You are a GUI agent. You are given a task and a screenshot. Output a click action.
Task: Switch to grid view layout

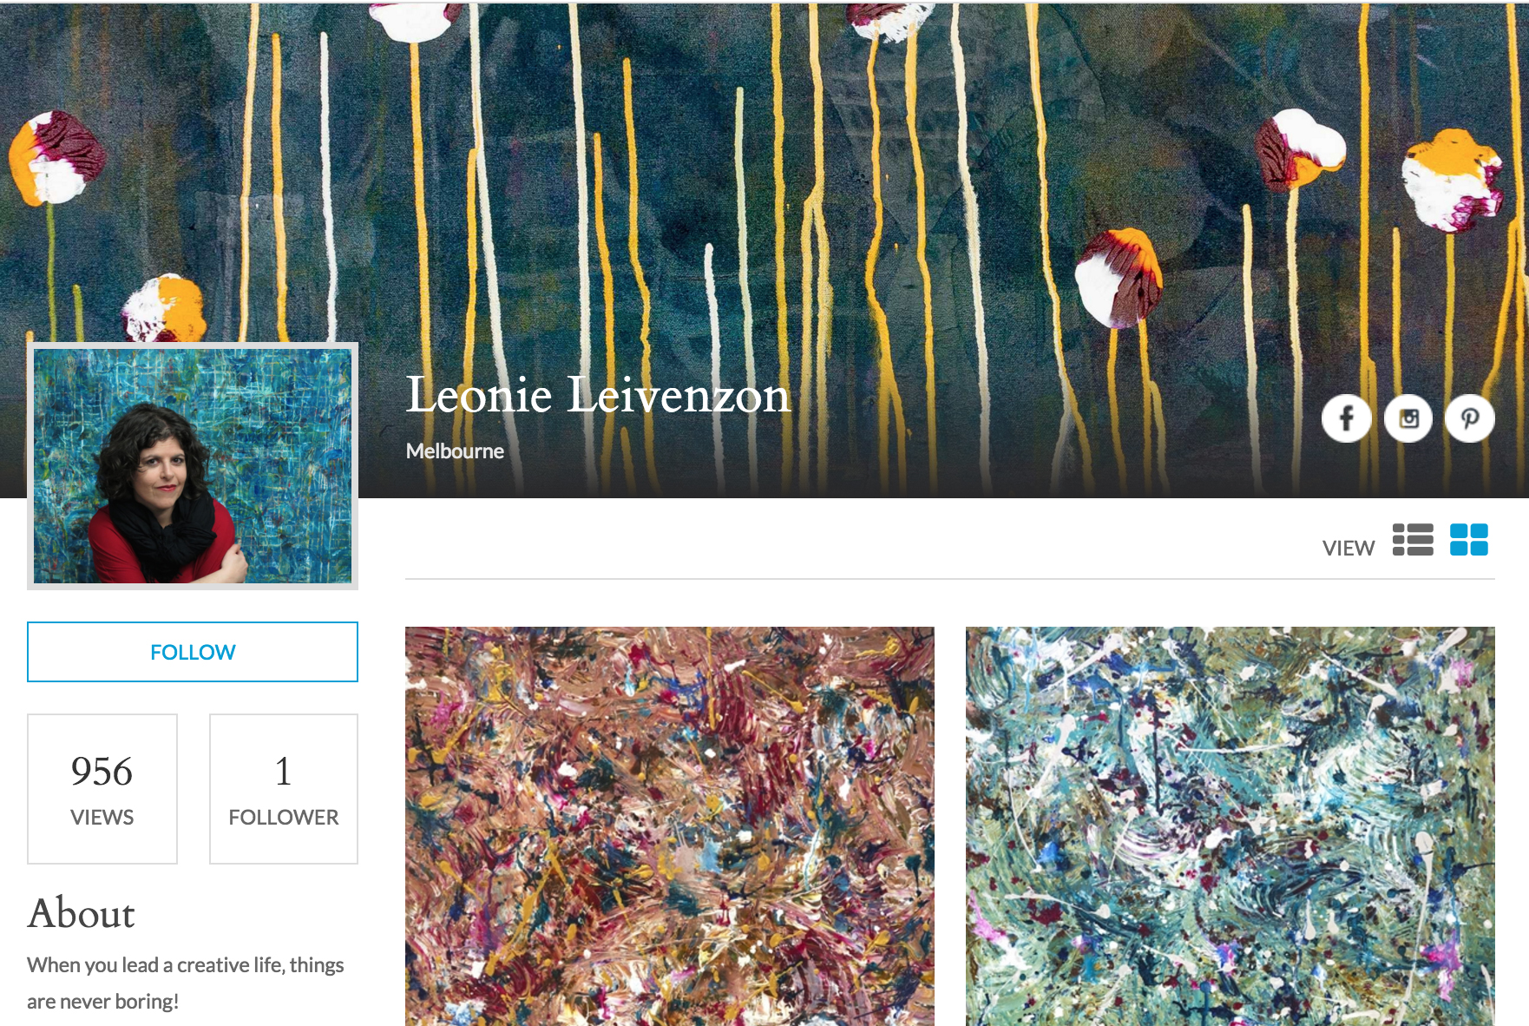(1469, 539)
